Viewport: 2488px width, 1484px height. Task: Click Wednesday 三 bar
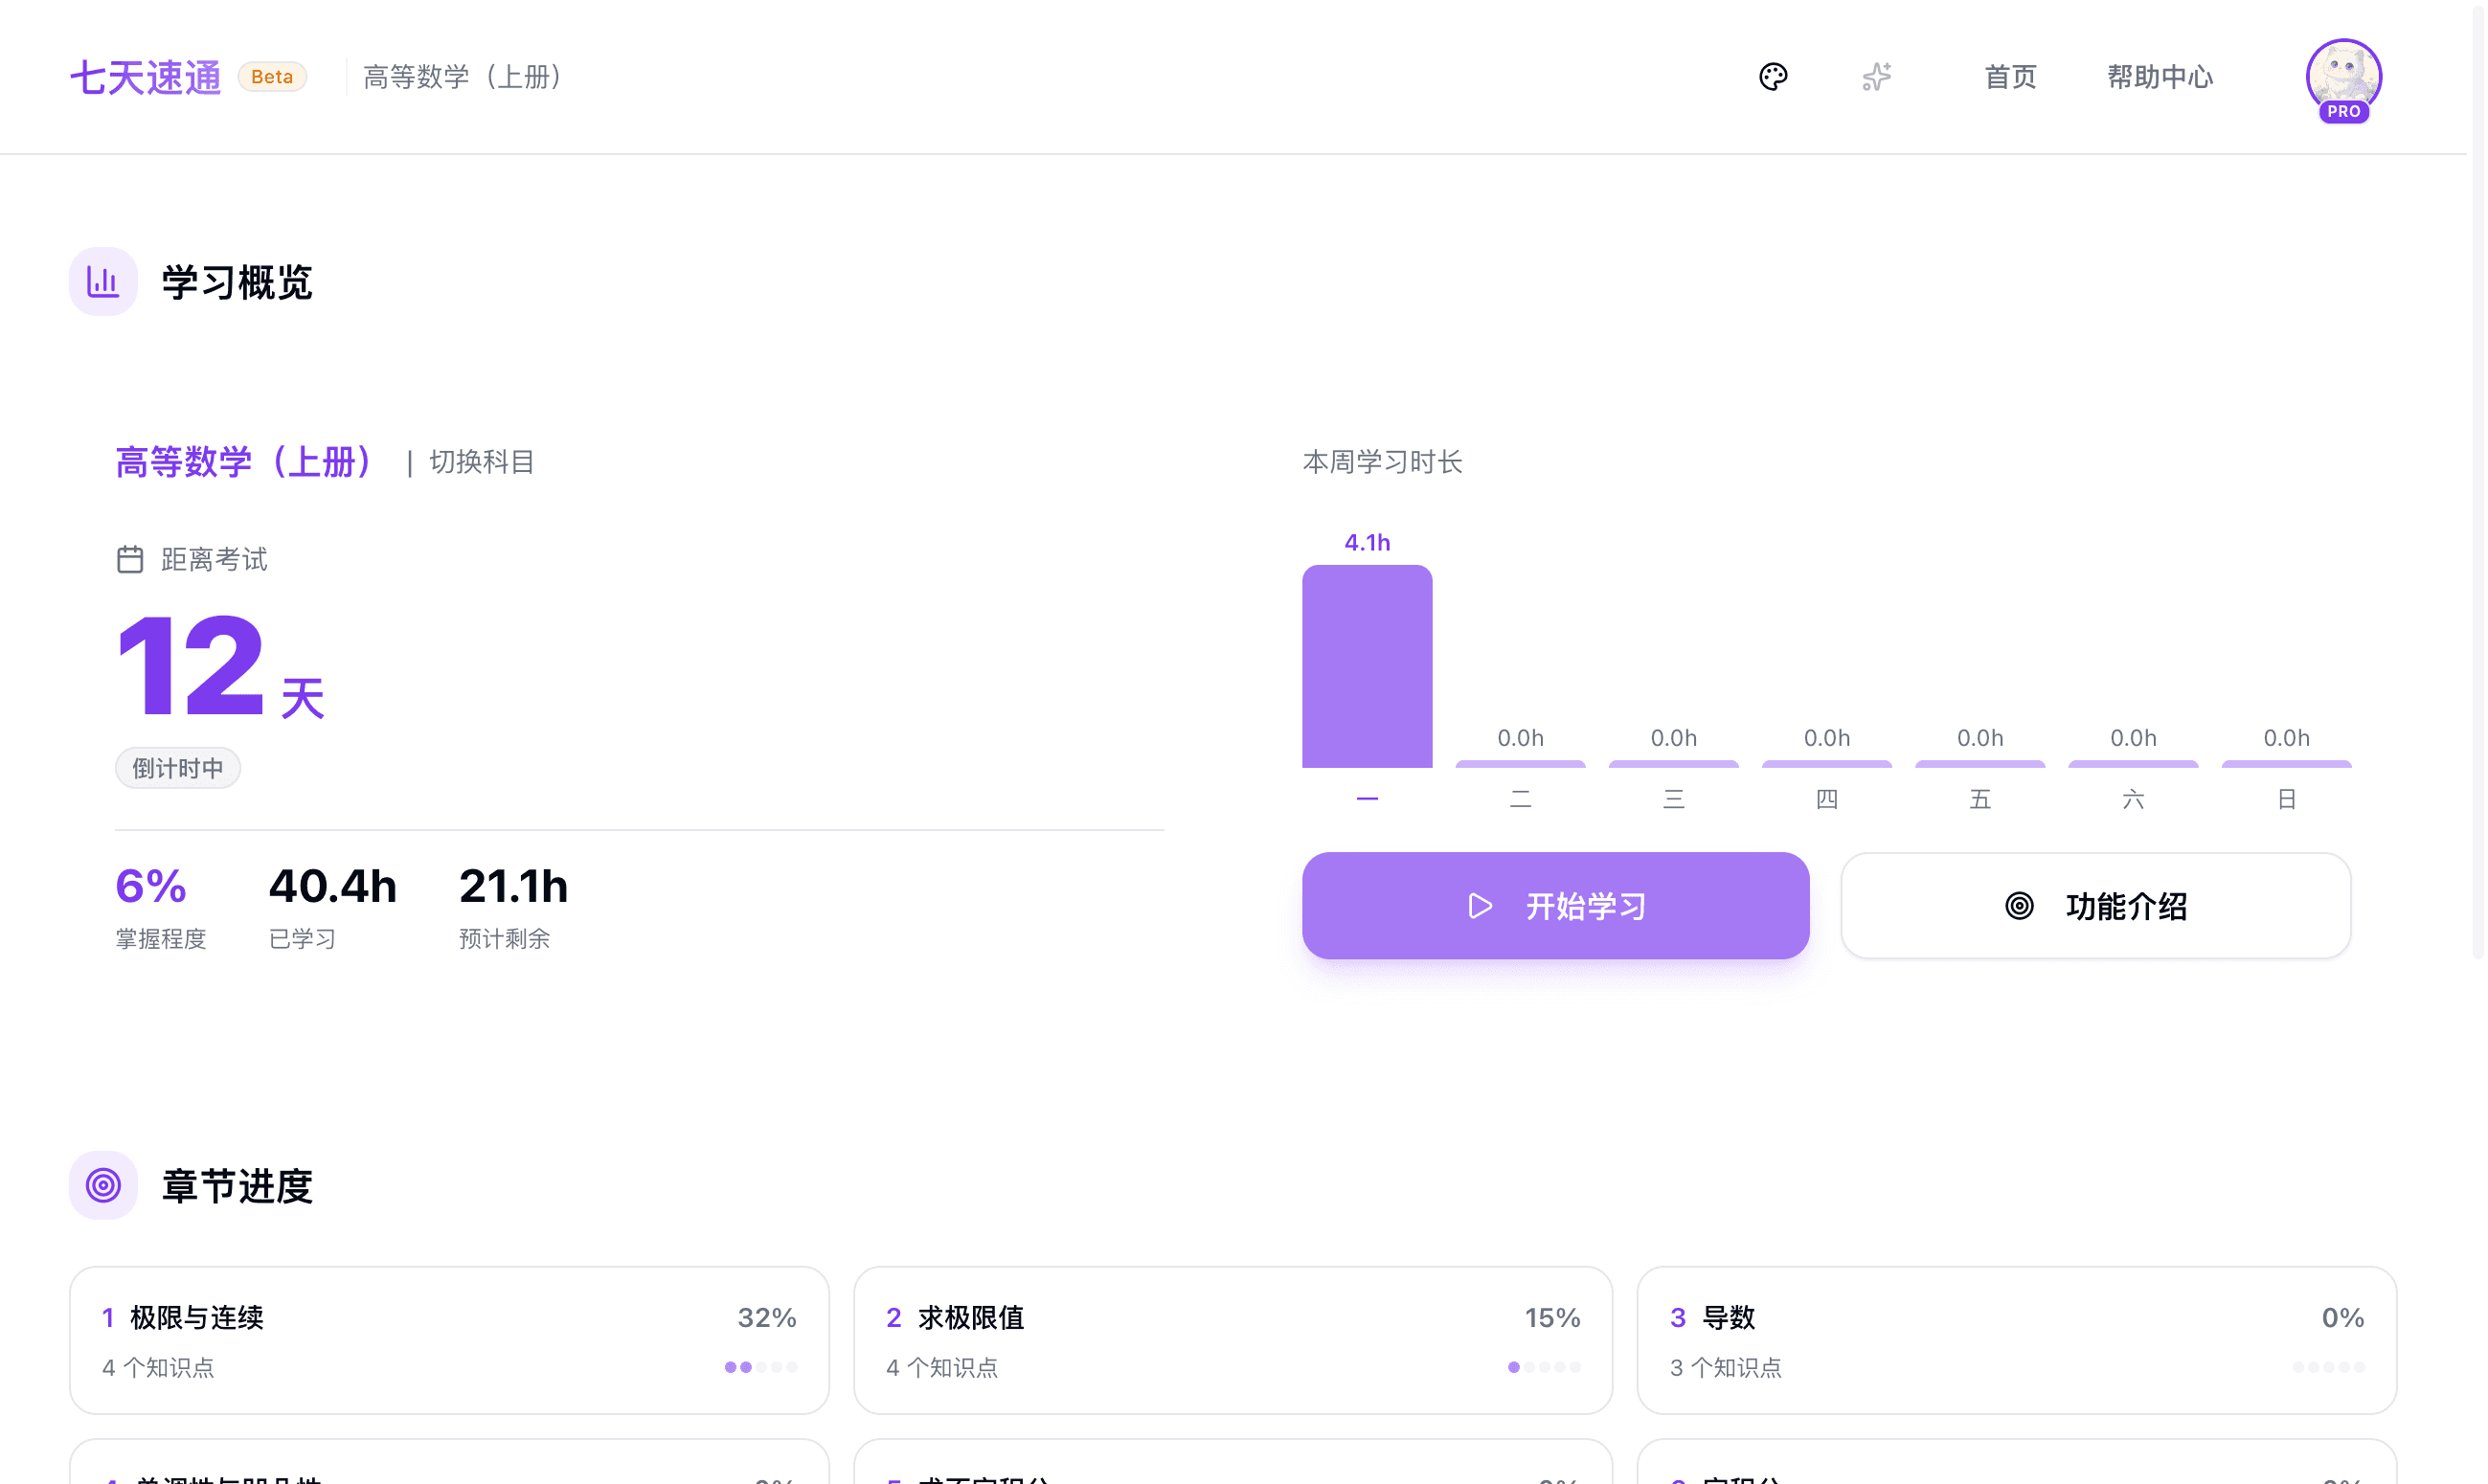tap(1673, 764)
